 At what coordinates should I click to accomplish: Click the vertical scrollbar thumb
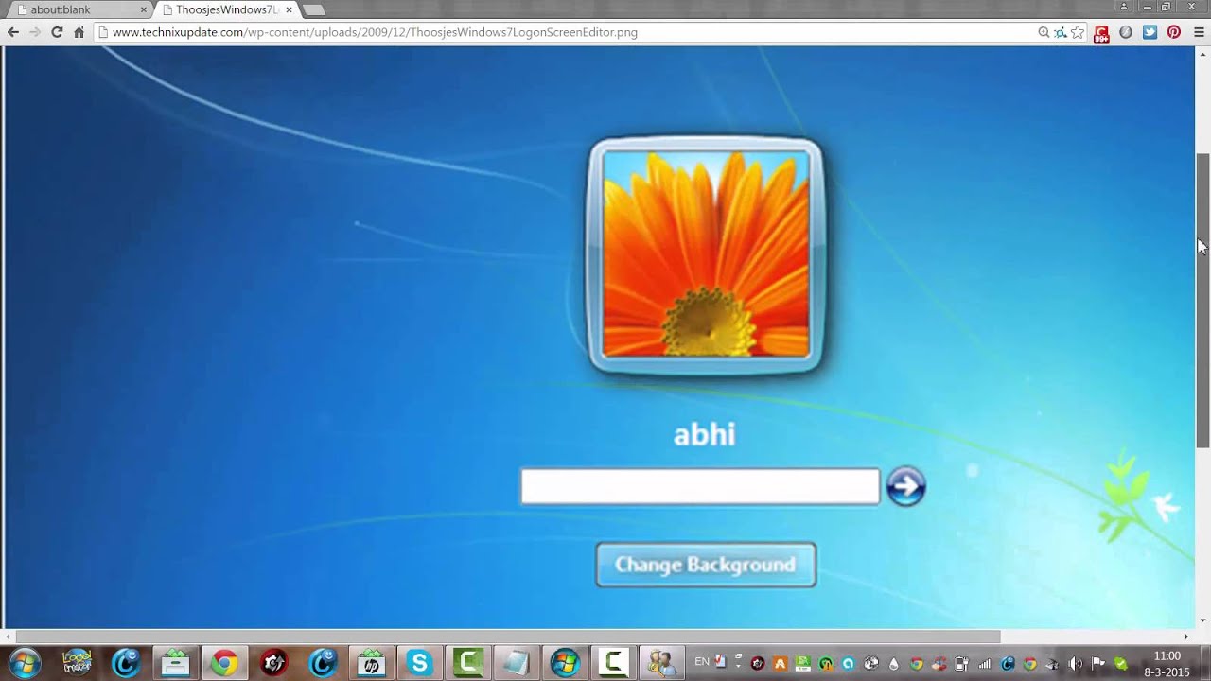1202,301
